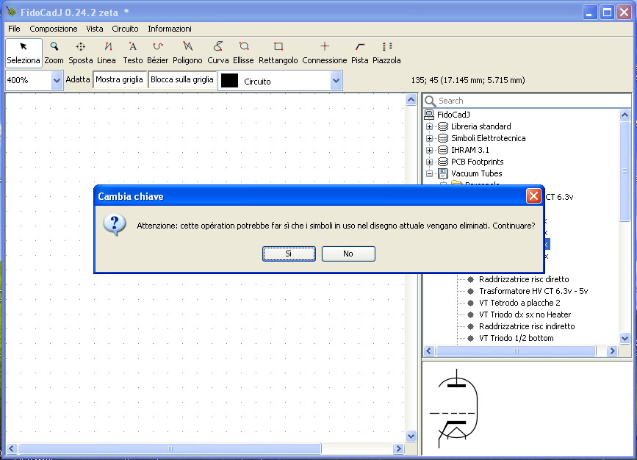Select the Ellisse ellipse tool
The width and height of the screenshot is (637, 460).
(x=243, y=51)
